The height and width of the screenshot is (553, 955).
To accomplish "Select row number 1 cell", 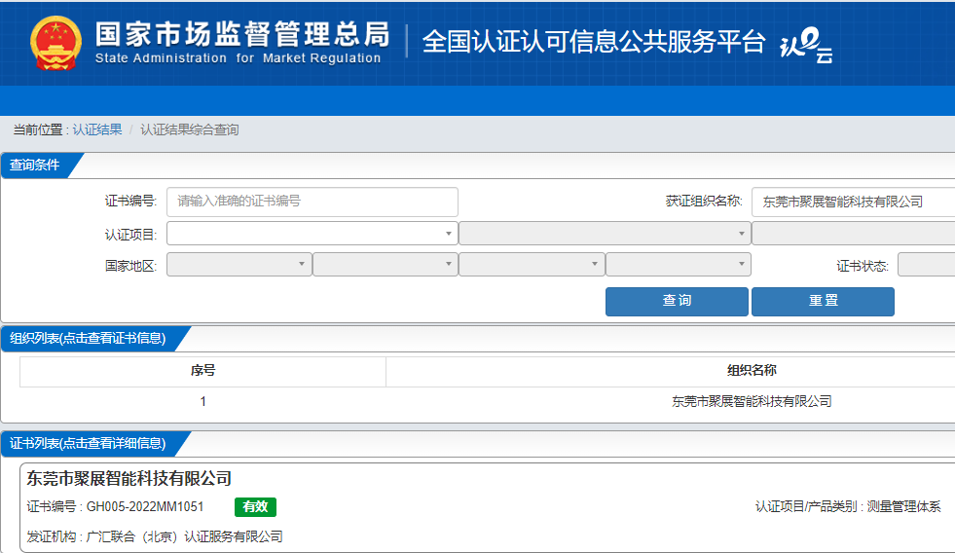I will 202,402.
